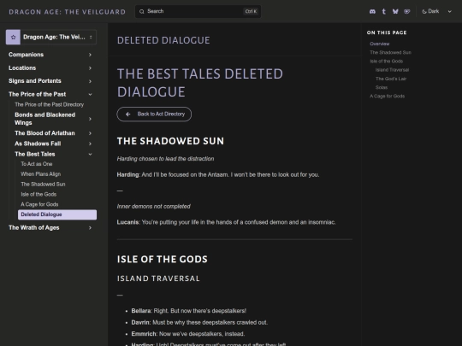Expand the Companions section
The image size is (462, 346).
click(90, 55)
